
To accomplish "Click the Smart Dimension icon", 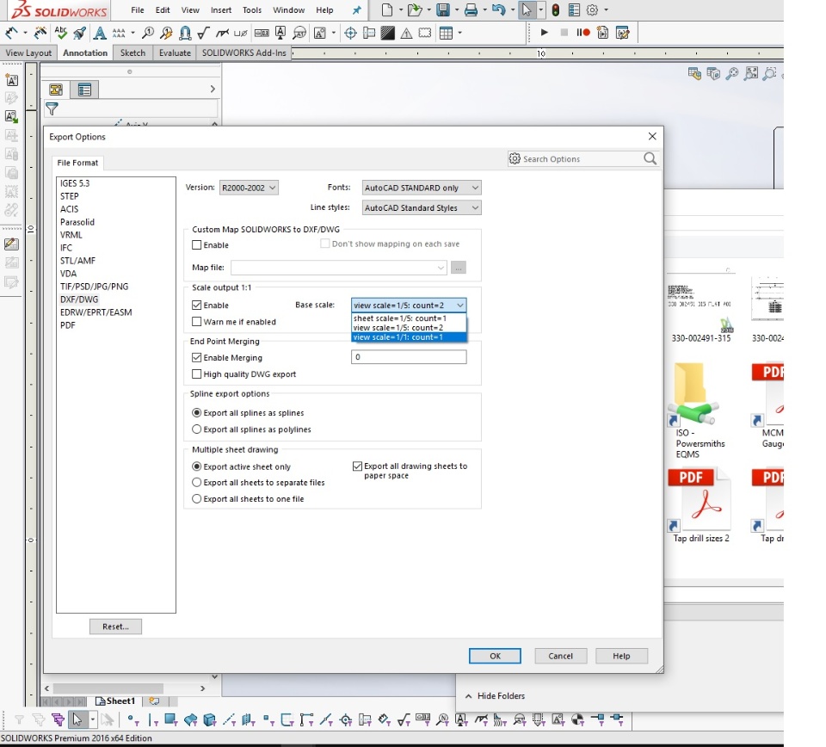I will [x=11, y=34].
